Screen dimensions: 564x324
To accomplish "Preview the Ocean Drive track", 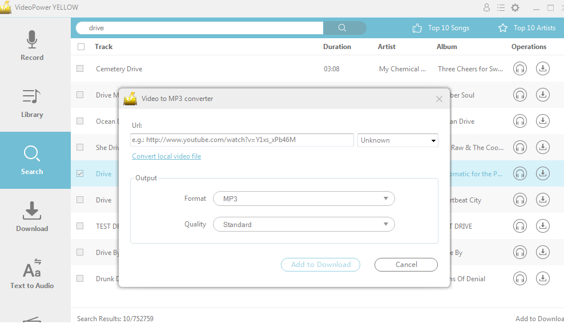I will (519, 121).
